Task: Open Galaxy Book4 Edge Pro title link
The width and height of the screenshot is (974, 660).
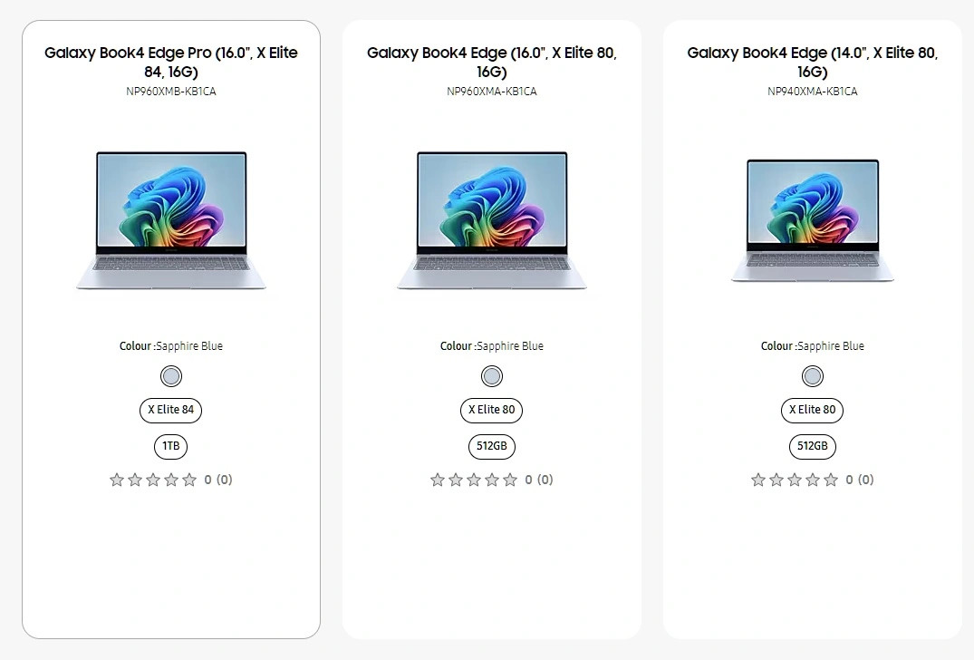Action: pos(171,63)
